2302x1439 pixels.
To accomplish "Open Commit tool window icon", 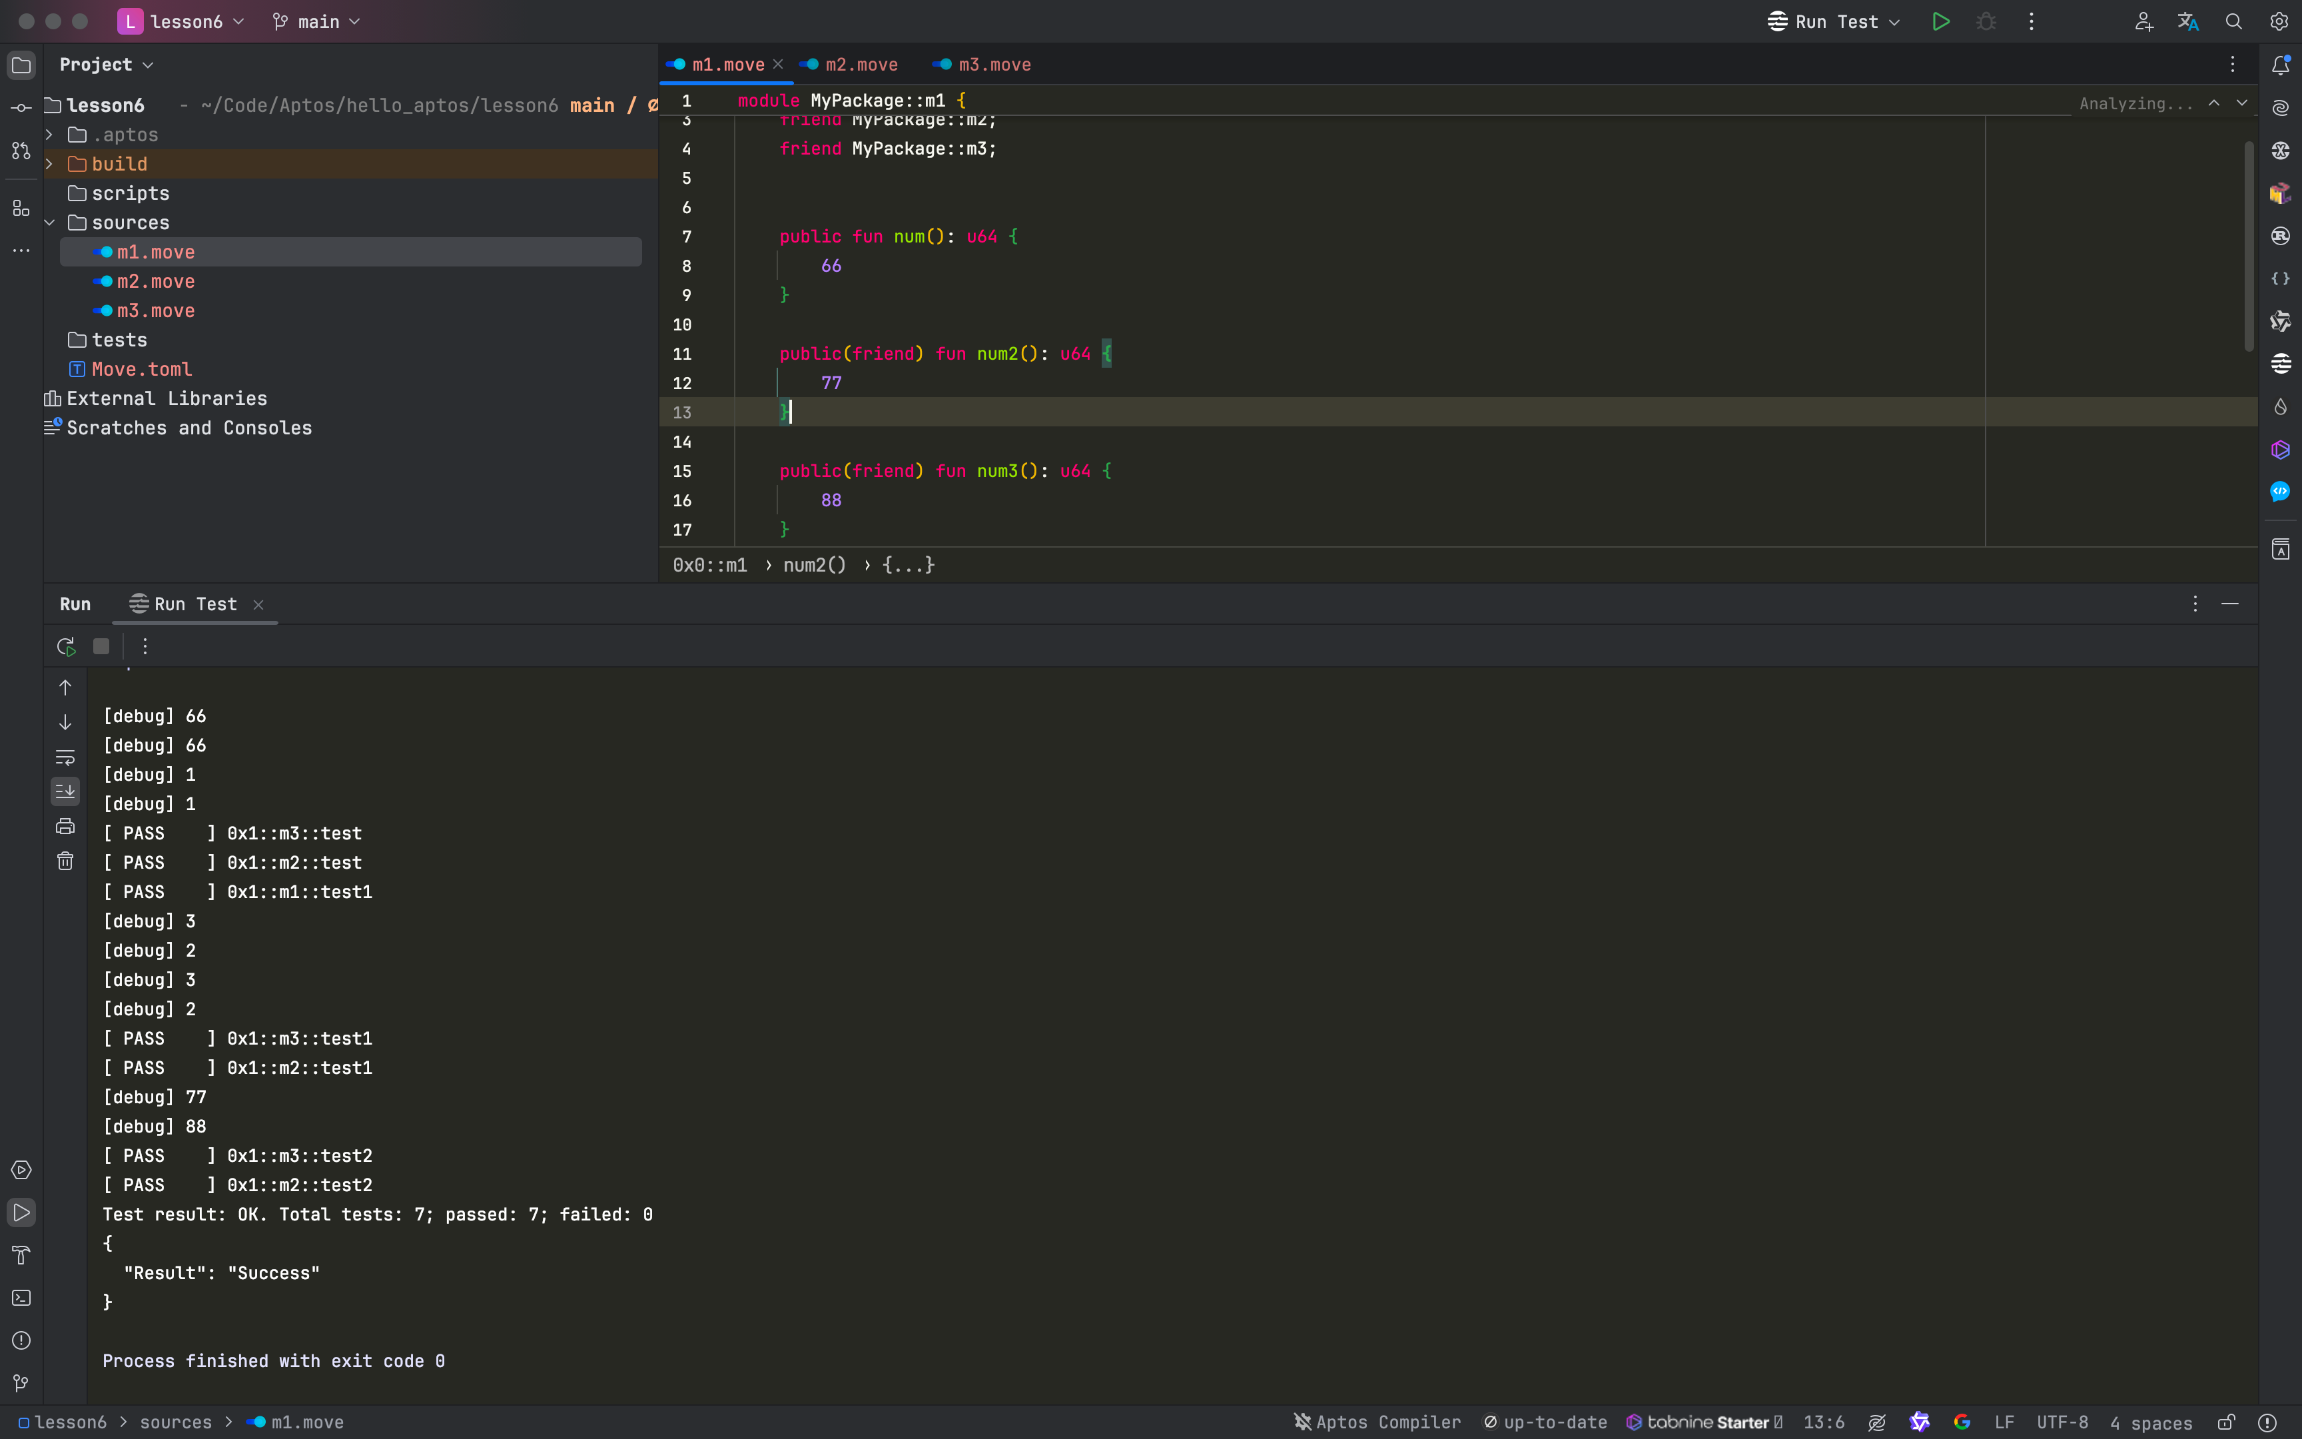I will [x=21, y=107].
